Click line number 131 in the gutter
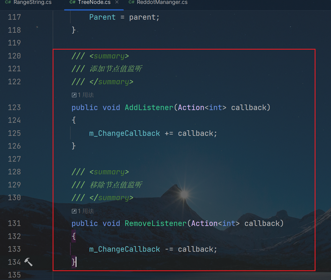331x280 pixels. point(14,223)
